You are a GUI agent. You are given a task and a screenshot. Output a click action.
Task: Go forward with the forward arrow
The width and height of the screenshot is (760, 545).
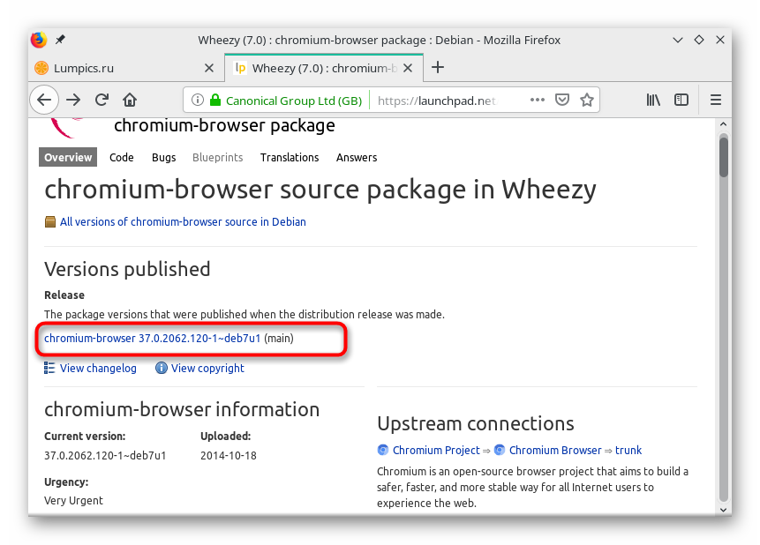click(x=73, y=100)
